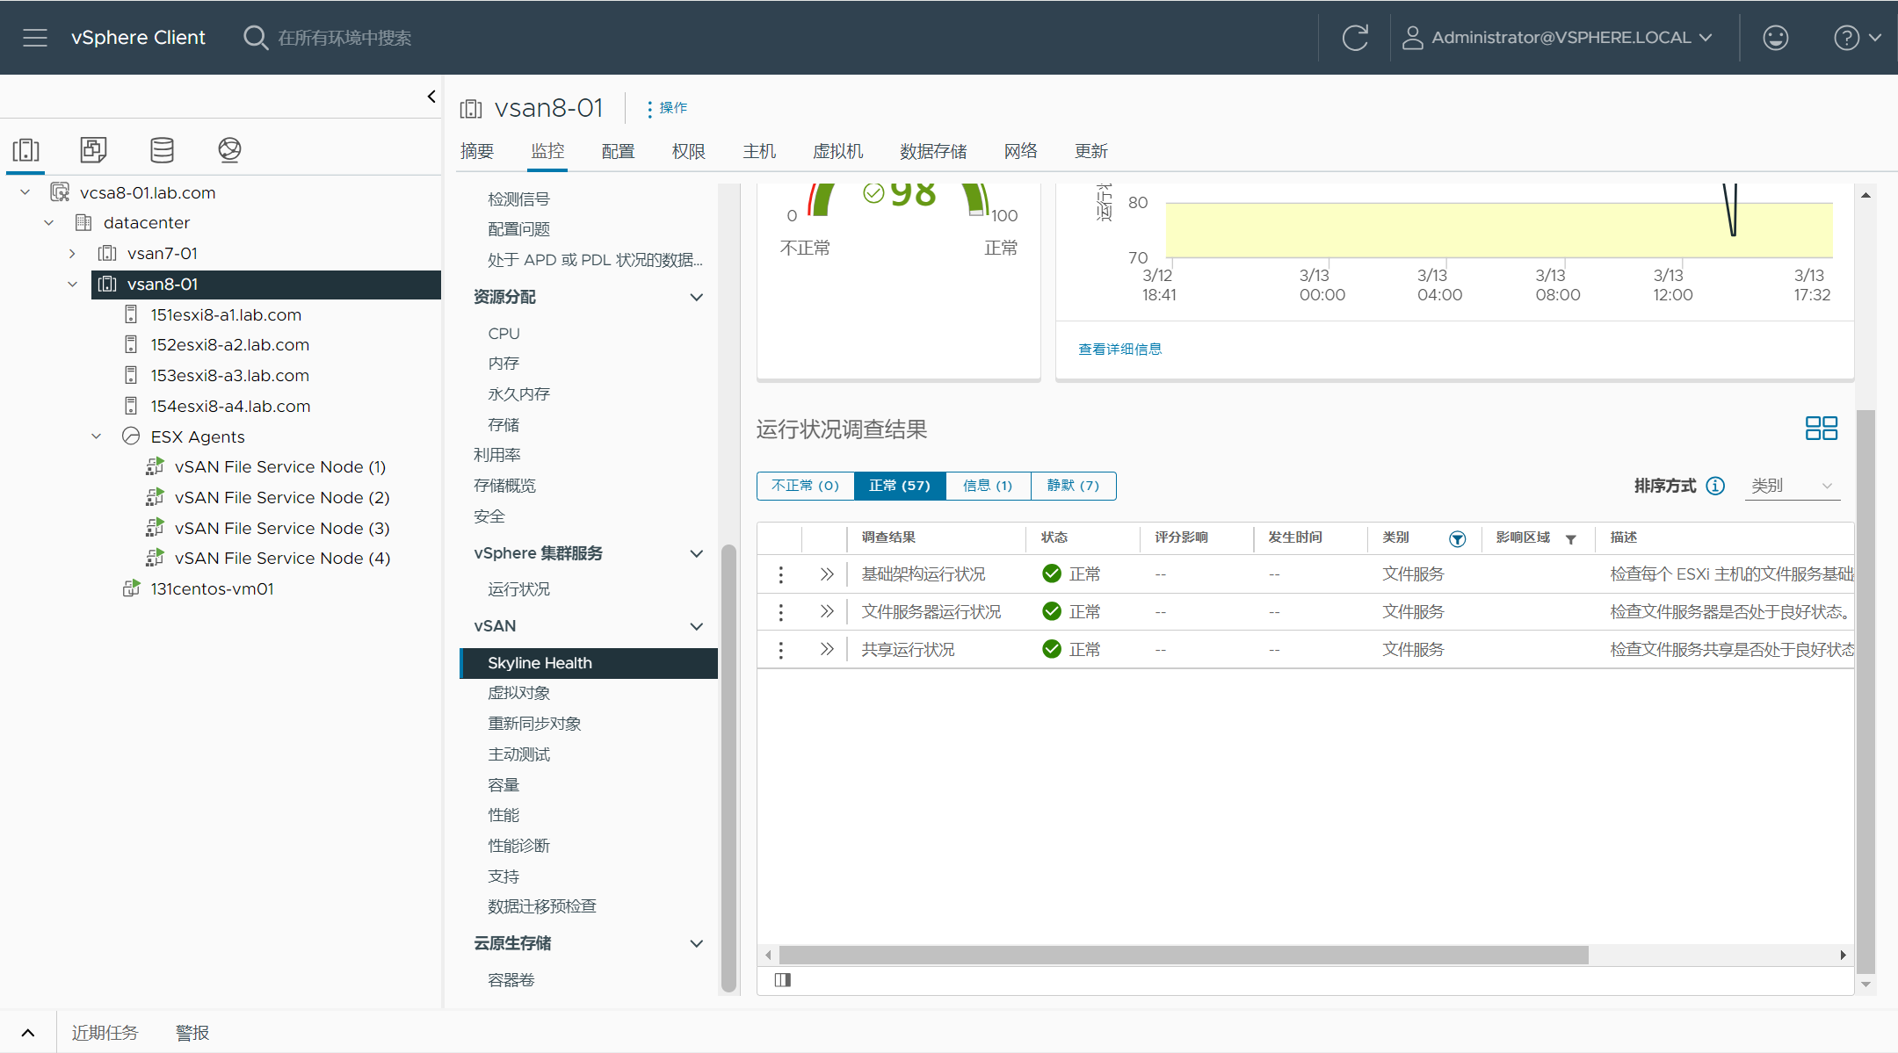Select VM 131centos-vm01
The image size is (1898, 1053).
click(212, 588)
